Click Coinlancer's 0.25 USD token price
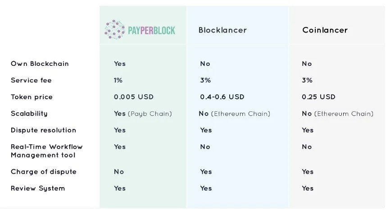Image resolution: width=390 pixels, height=216 pixels. pyautogui.click(x=318, y=97)
